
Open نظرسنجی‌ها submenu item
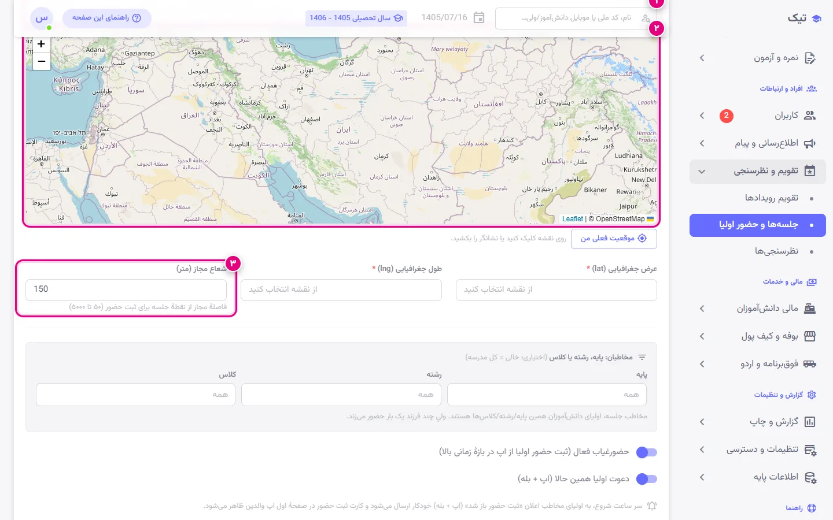coord(758,251)
